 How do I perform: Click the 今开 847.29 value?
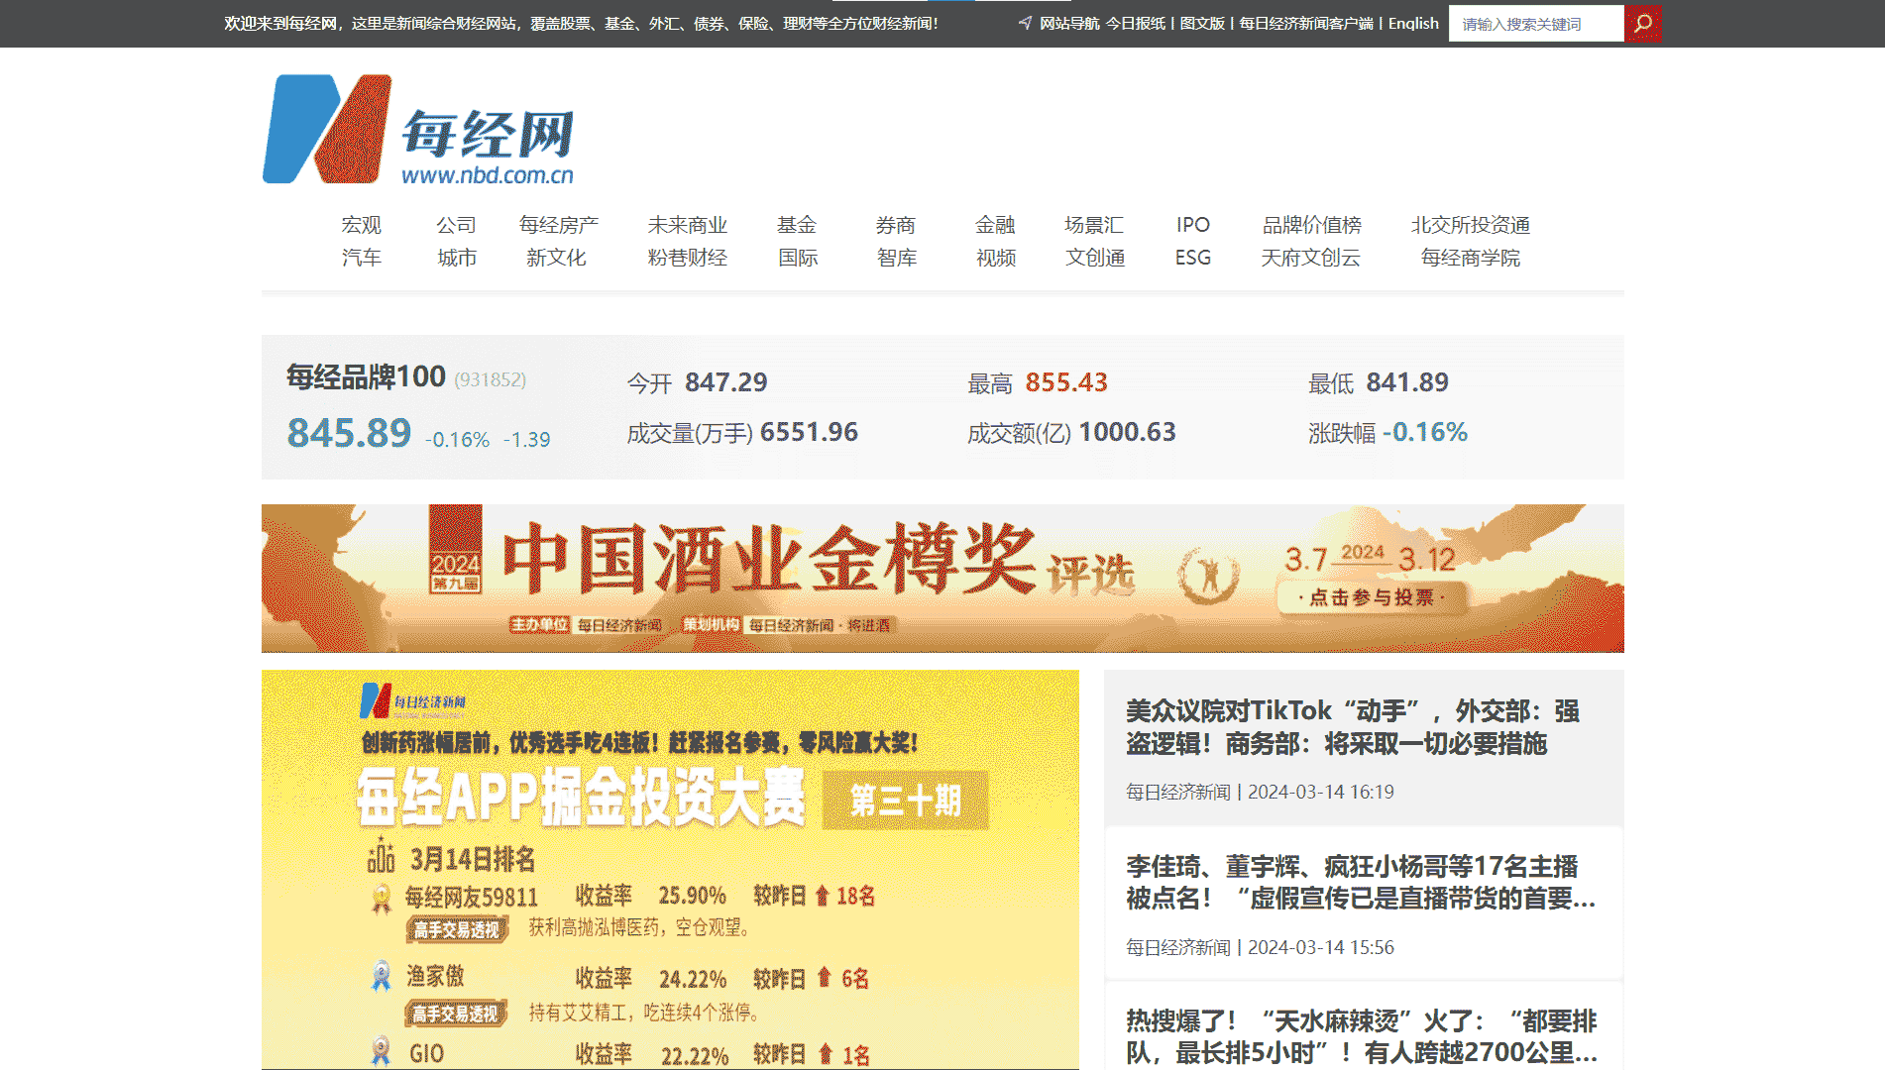pos(725,382)
